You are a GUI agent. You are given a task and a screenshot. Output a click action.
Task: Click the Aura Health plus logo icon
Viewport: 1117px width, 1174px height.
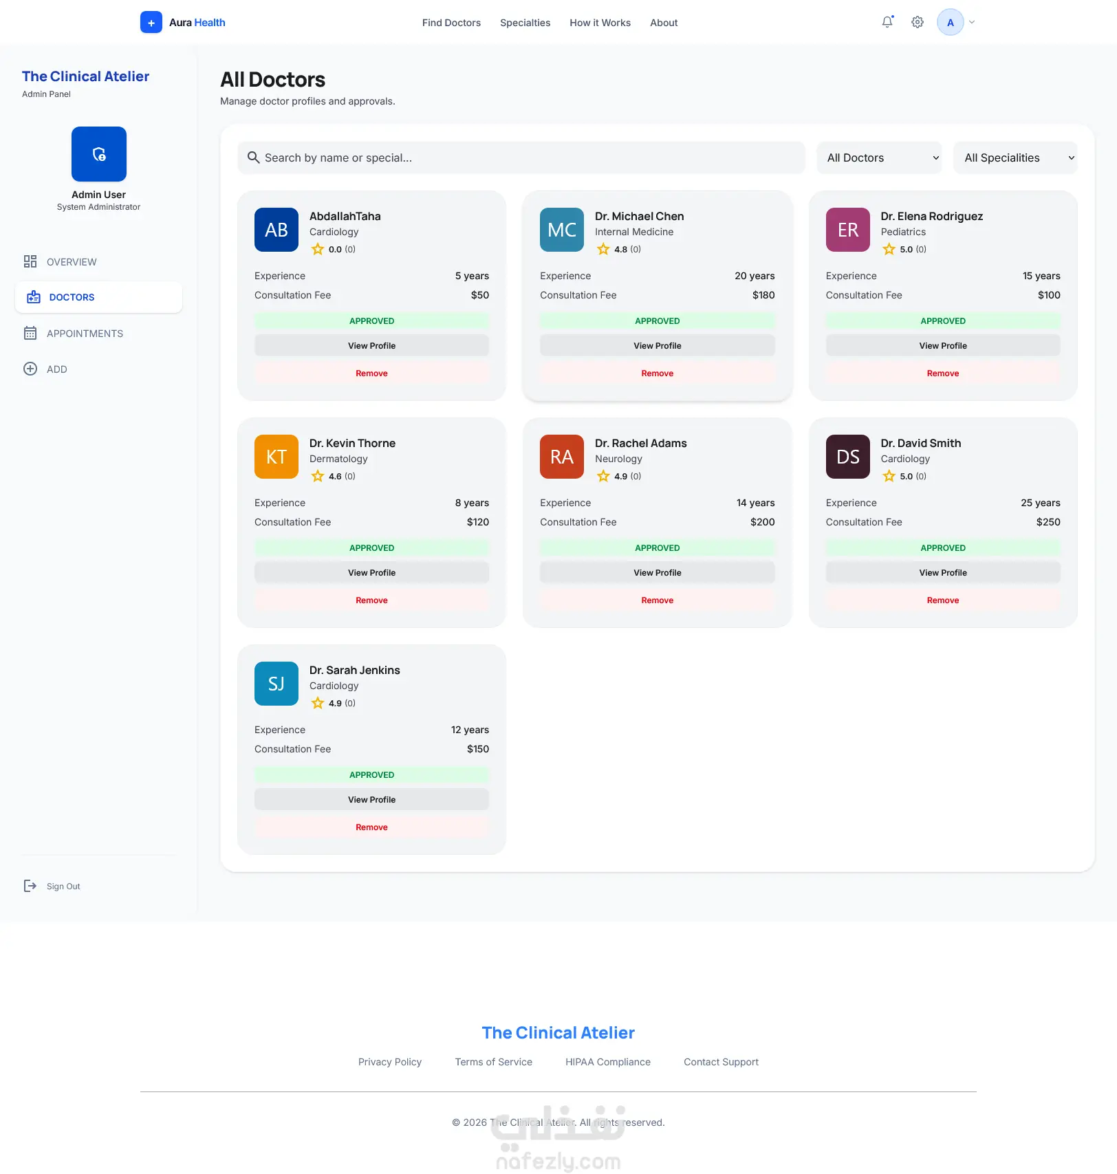pyautogui.click(x=151, y=22)
